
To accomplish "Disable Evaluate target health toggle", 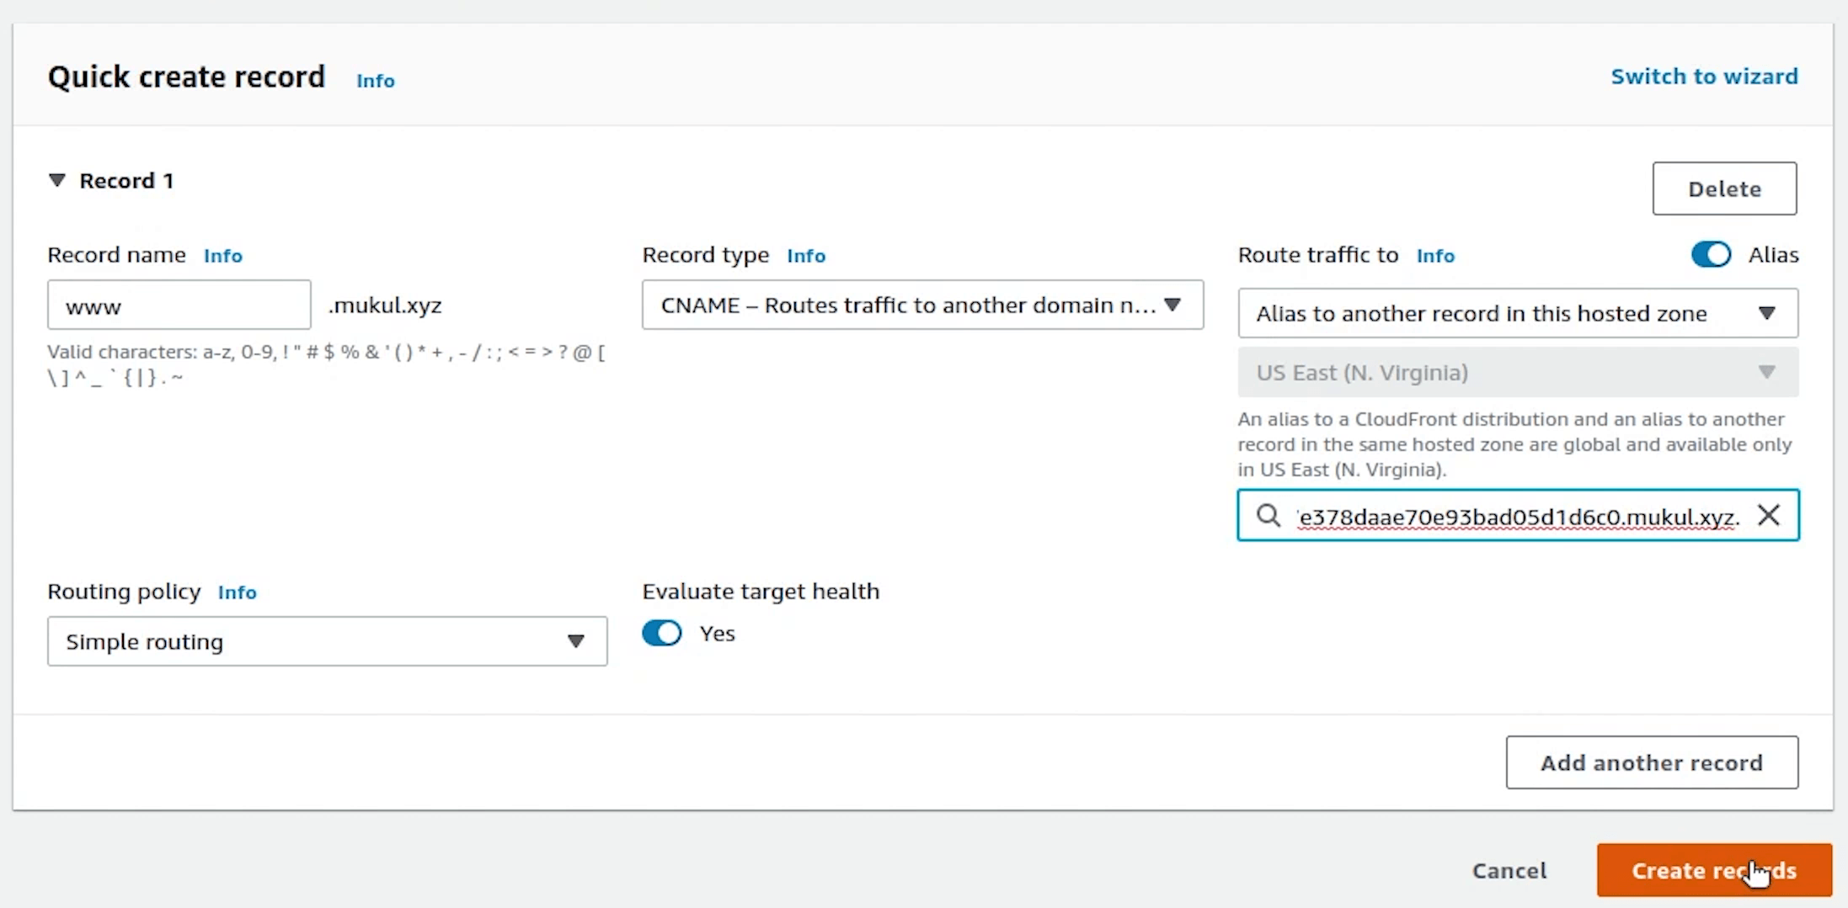I will coord(662,633).
